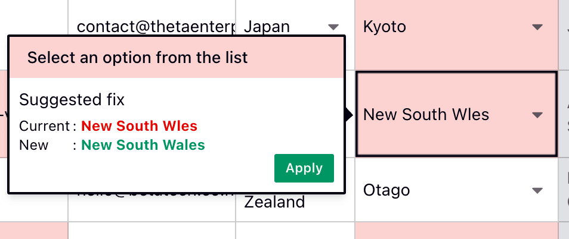Select the cell containing Zealand
569x239 pixels.
click(274, 203)
